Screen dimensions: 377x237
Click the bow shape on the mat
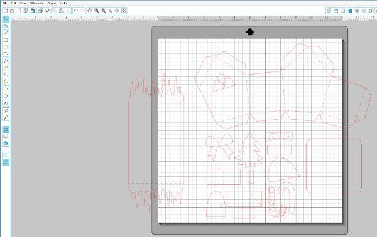pos(219,147)
